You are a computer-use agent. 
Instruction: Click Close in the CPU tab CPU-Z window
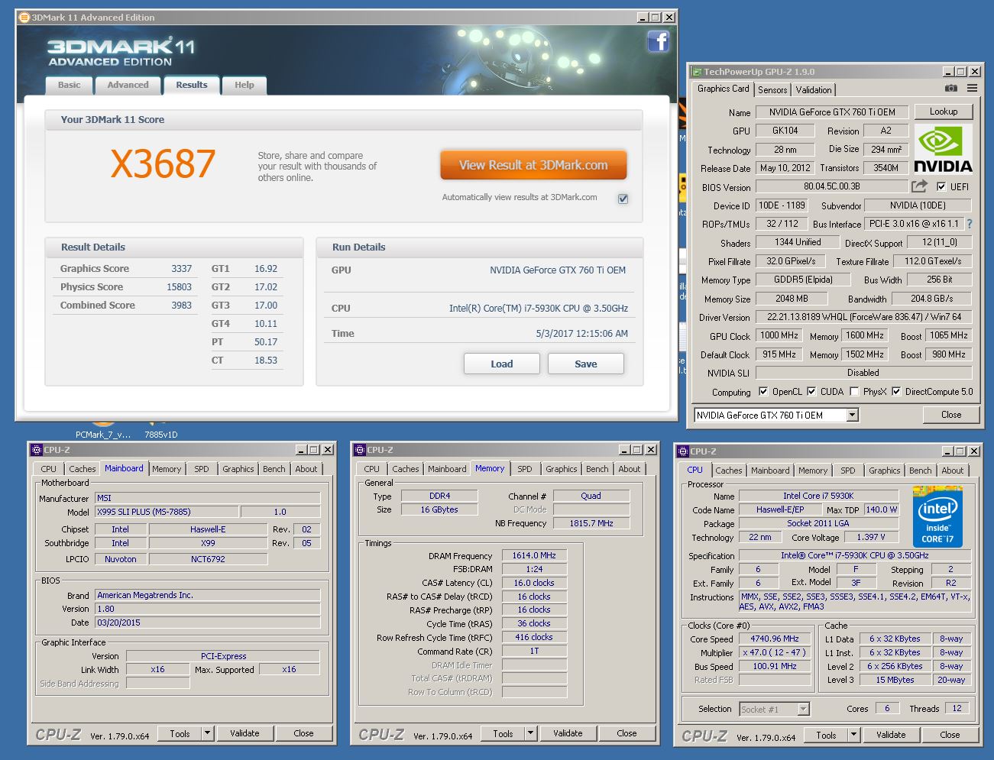(x=950, y=735)
